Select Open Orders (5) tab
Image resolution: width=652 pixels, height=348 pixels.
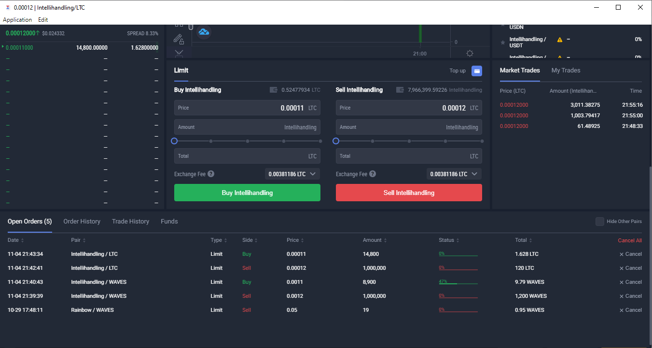pos(30,222)
